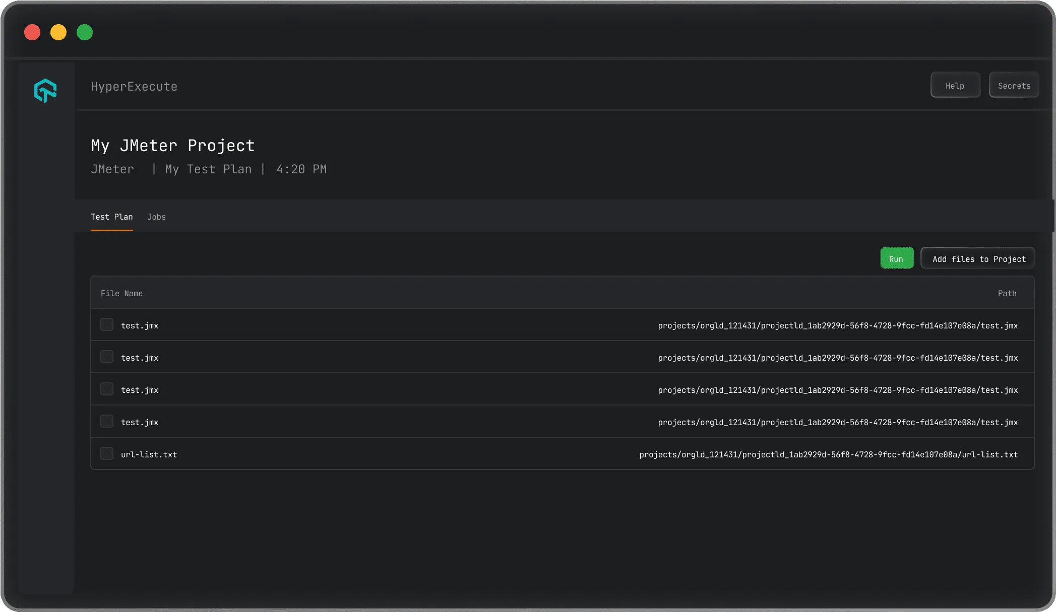This screenshot has height=612, width=1056.
Task: Open the Test Plan tab
Action: click(x=112, y=217)
